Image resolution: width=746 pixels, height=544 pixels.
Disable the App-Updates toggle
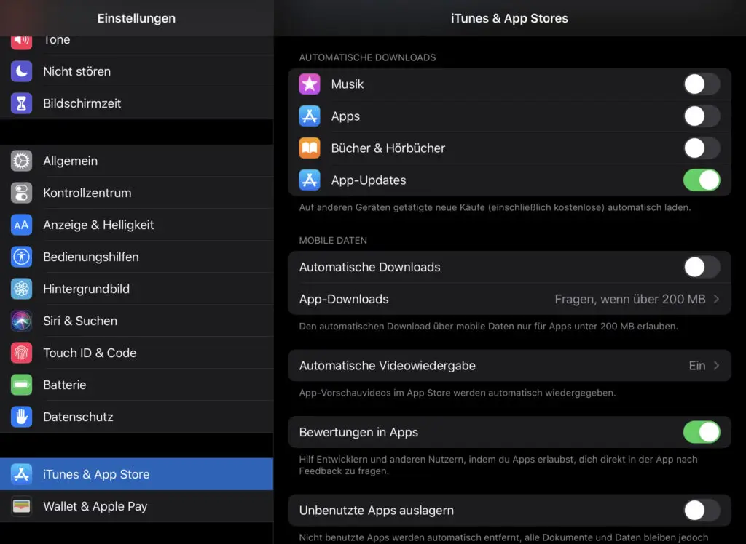point(701,180)
